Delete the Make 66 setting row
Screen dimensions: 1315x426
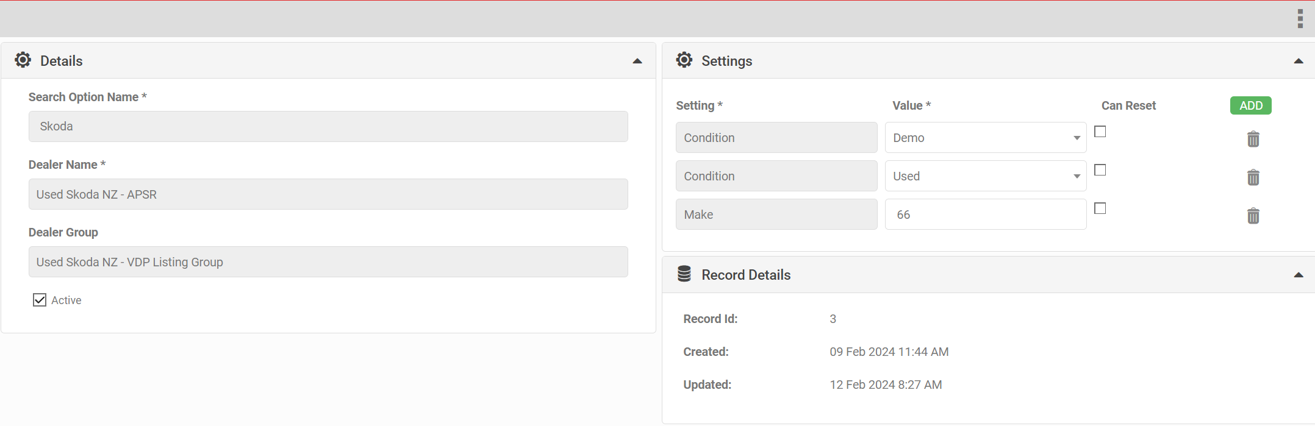coord(1253,216)
